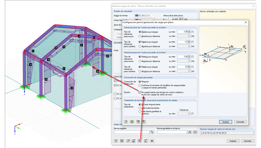Screen dimensions: 261x148
Task: Select Relativa por ángulo for in-plane walls
Action: [140, 32]
